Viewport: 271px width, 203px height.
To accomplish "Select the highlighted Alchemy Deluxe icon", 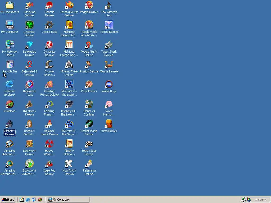I will 10,124.
